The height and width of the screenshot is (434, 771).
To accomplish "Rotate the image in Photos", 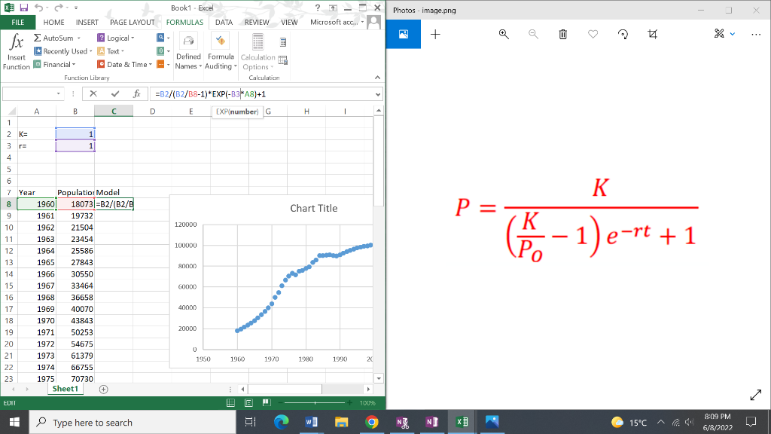I will (623, 34).
